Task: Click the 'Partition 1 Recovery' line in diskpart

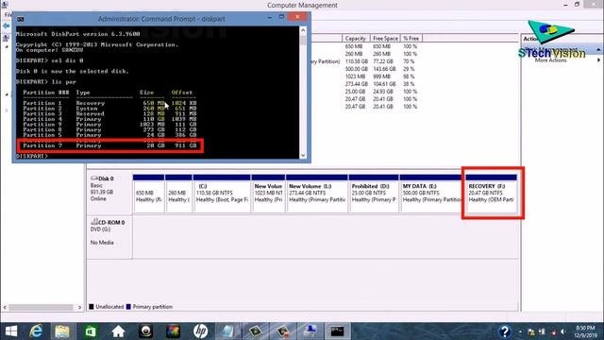Action: coord(109,103)
